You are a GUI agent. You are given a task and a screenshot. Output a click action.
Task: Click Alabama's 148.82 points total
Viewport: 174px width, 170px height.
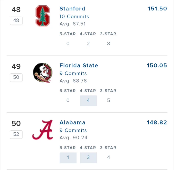(157, 122)
